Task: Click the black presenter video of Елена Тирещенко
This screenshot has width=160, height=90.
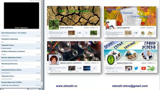Action: click(x=21, y=15)
